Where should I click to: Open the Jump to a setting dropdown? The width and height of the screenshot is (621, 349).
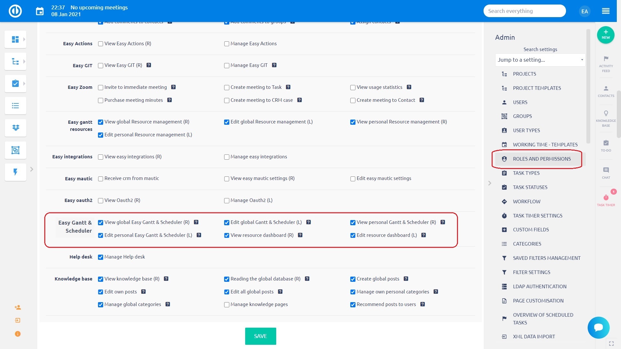(540, 60)
